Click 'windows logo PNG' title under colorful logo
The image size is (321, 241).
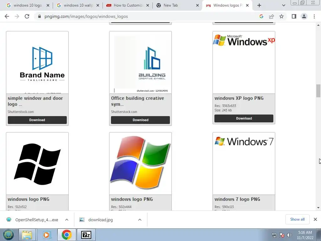coord(132,199)
